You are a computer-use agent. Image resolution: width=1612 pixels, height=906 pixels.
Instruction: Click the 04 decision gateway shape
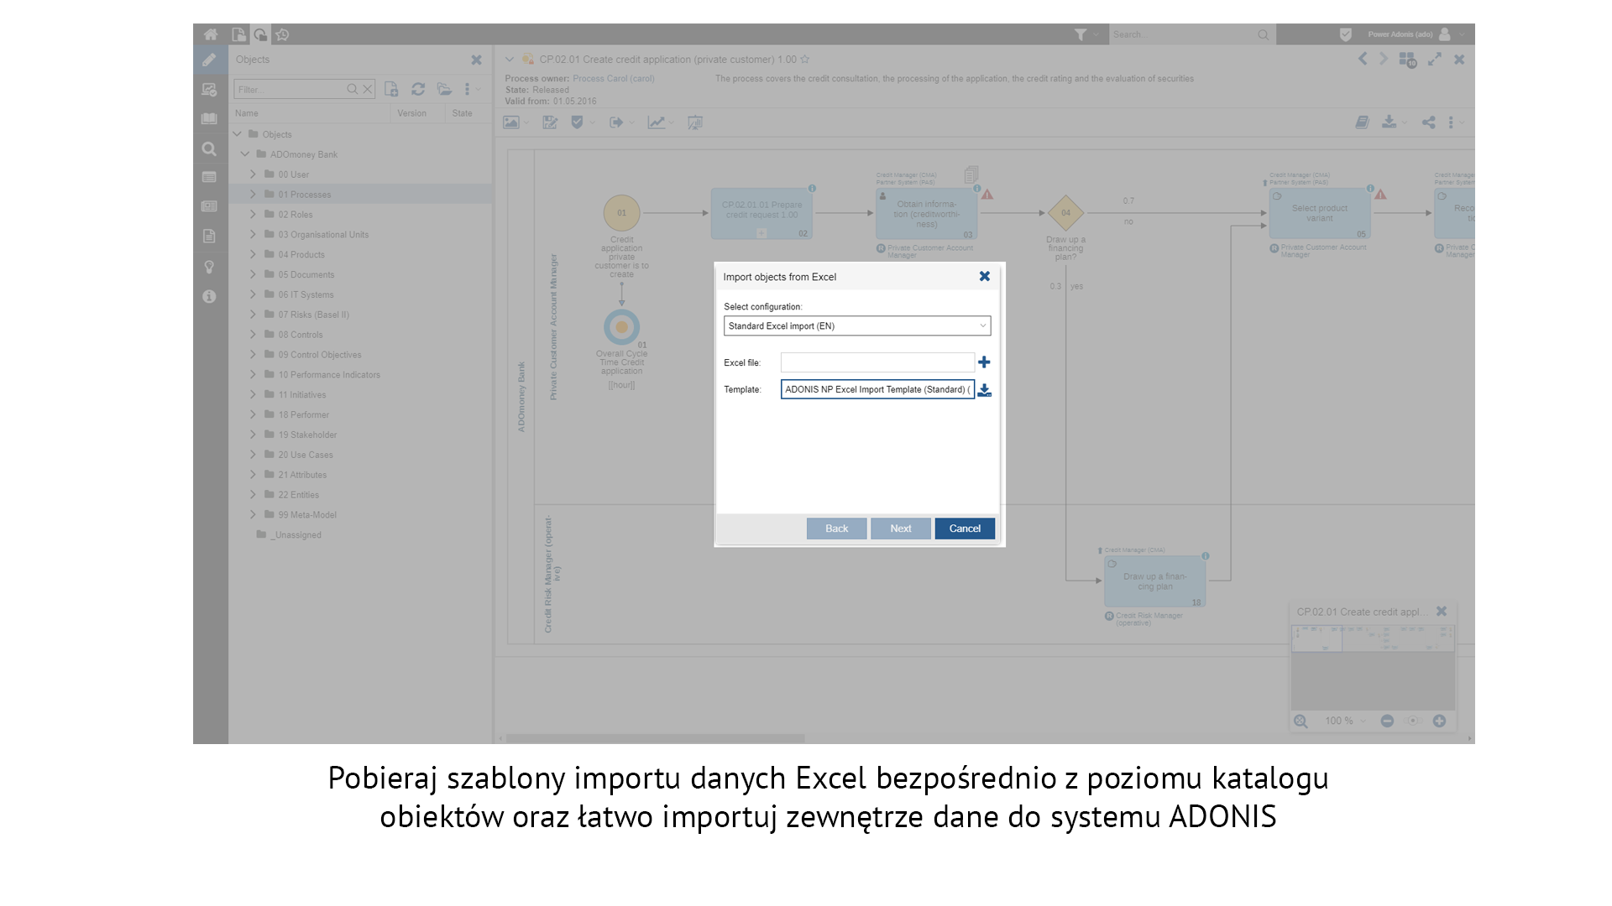coord(1065,212)
